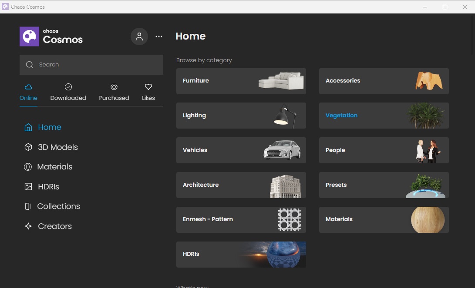The image size is (475, 288).
Task: Click the silver car thumbnail on Vehicles
Action: [x=282, y=150]
